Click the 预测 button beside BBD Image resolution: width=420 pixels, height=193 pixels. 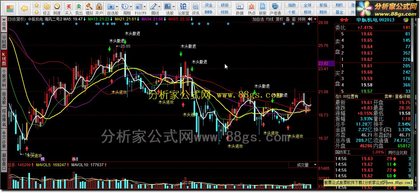224,12
